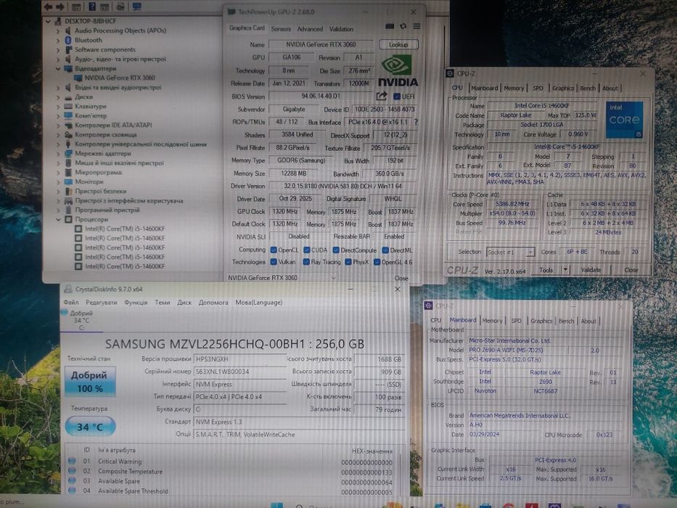
Task: Toggle the DirectCompute checkbox
Action: pos(336,250)
